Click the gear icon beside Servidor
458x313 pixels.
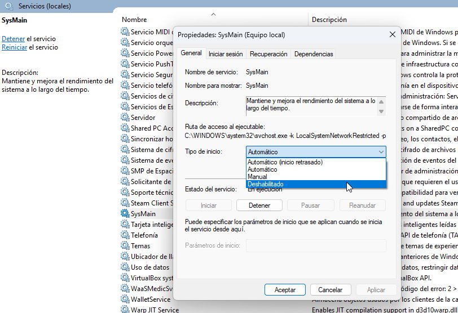pyautogui.click(x=125, y=118)
